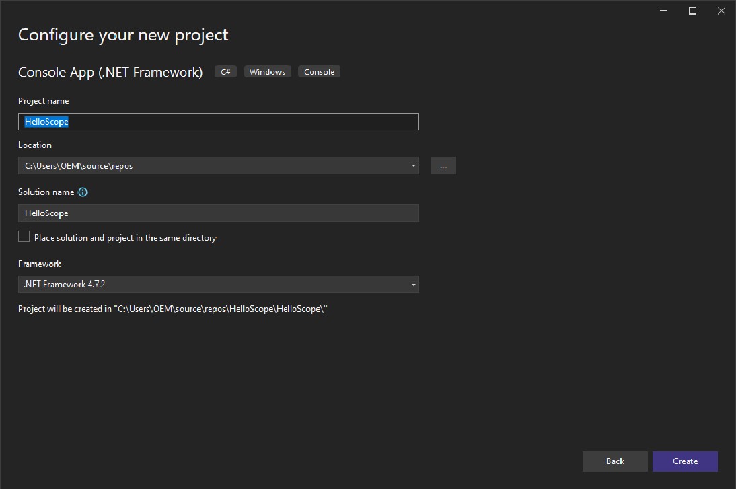Click the info icon next to Solution name
The width and height of the screenshot is (736, 489).
click(x=82, y=192)
